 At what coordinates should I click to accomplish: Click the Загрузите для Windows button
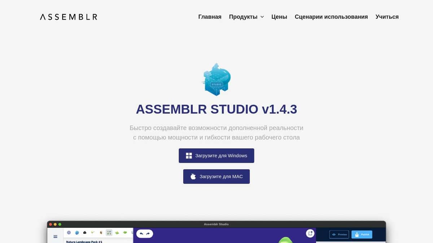pos(216,155)
